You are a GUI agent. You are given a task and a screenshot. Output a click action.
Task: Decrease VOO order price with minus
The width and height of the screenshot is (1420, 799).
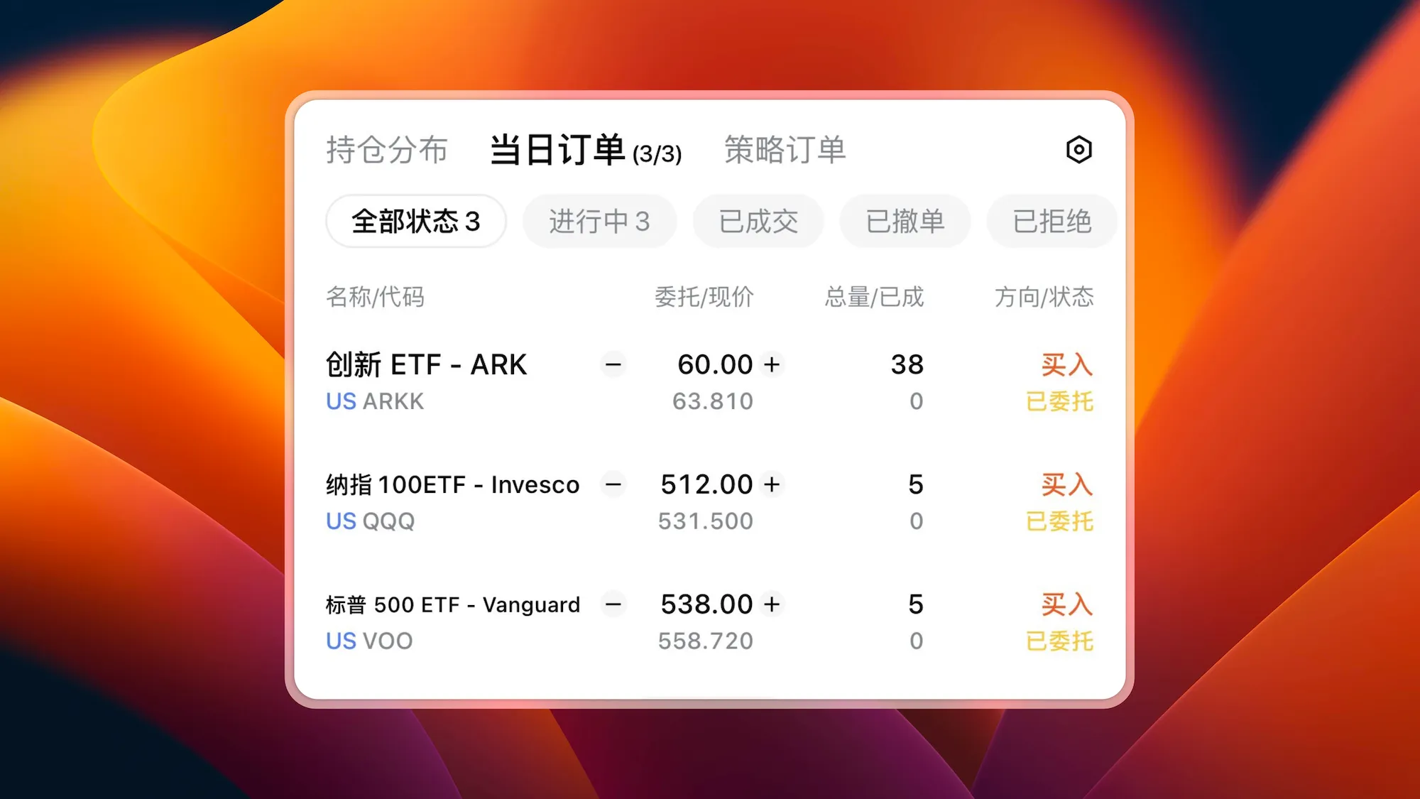click(x=613, y=604)
